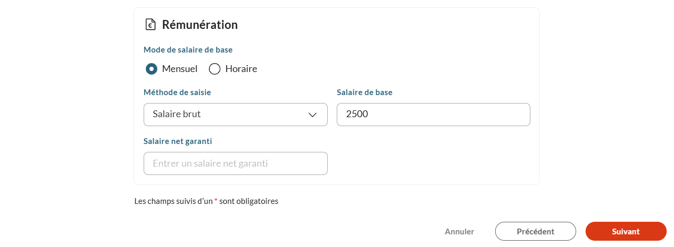This screenshot has width=674, height=247.
Task: Click the euro document icon beside Rémunération
Action: [x=150, y=24]
